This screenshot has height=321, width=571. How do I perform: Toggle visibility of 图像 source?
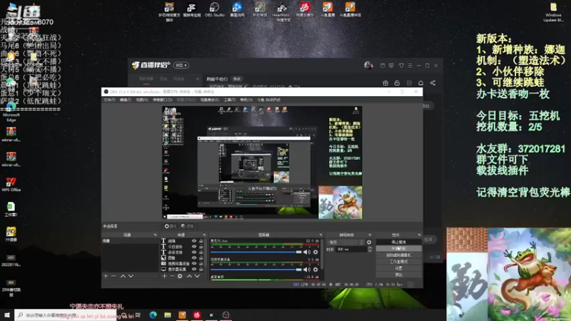point(194,258)
